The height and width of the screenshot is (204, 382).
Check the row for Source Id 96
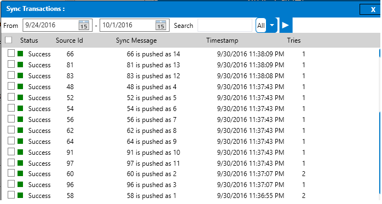pyautogui.click(x=11, y=184)
